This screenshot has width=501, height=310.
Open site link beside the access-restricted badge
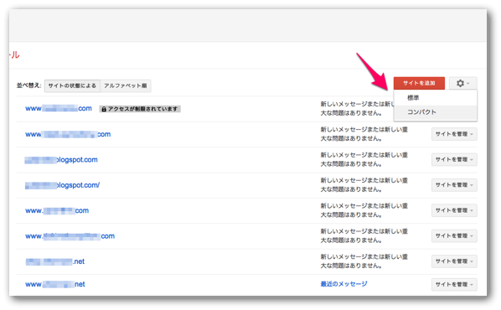[x=59, y=109]
